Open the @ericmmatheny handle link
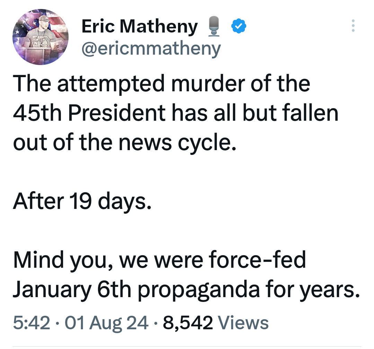Screen dimensions: 374x349 click(151, 49)
